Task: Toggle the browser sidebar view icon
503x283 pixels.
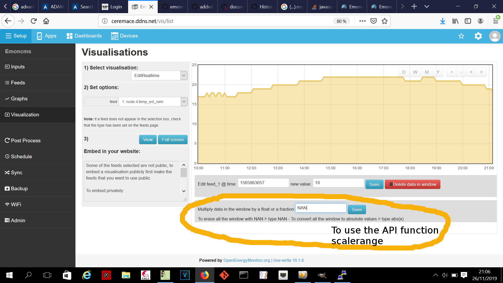Action: click(468, 21)
